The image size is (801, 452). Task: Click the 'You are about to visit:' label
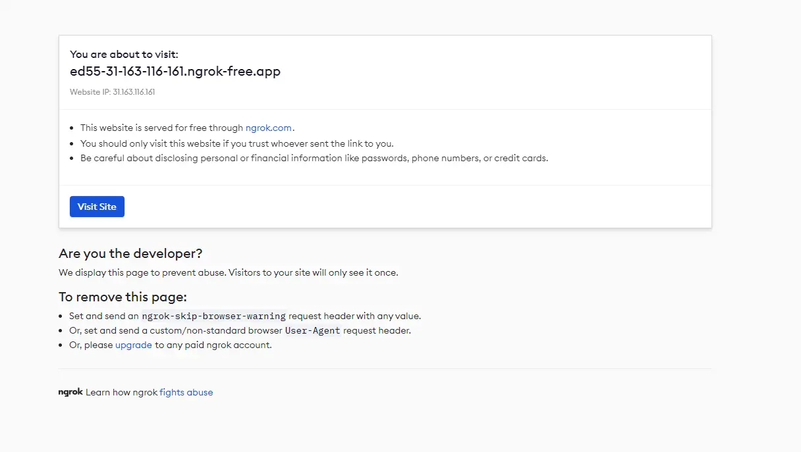(x=124, y=55)
